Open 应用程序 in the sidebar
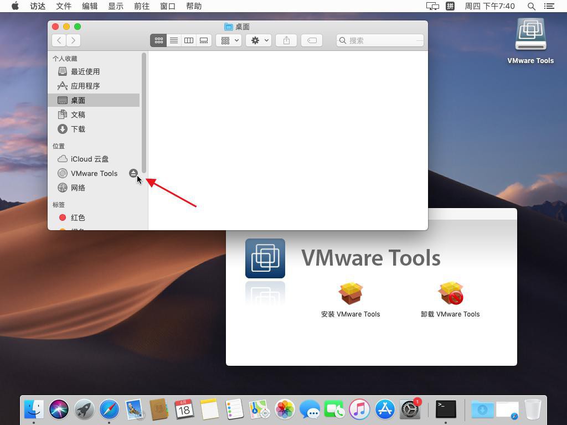567x425 pixels. tap(94, 86)
